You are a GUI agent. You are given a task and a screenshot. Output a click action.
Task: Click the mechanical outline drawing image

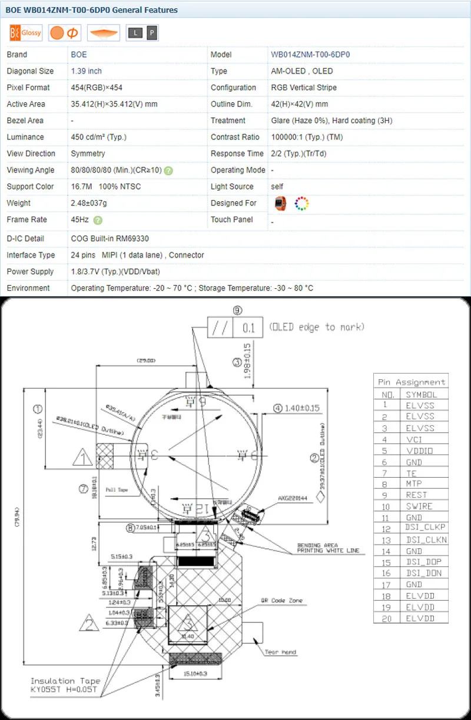(x=235, y=509)
